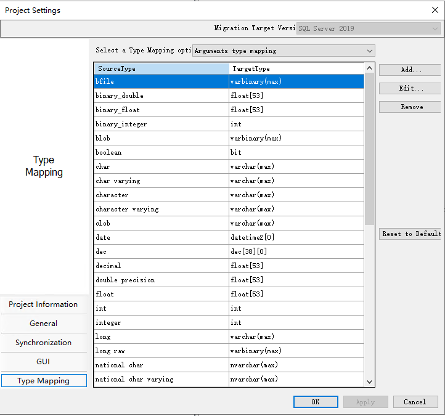Select the int source type row
Image resolution: width=445 pixels, height=416 pixels.
[x=229, y=308]
